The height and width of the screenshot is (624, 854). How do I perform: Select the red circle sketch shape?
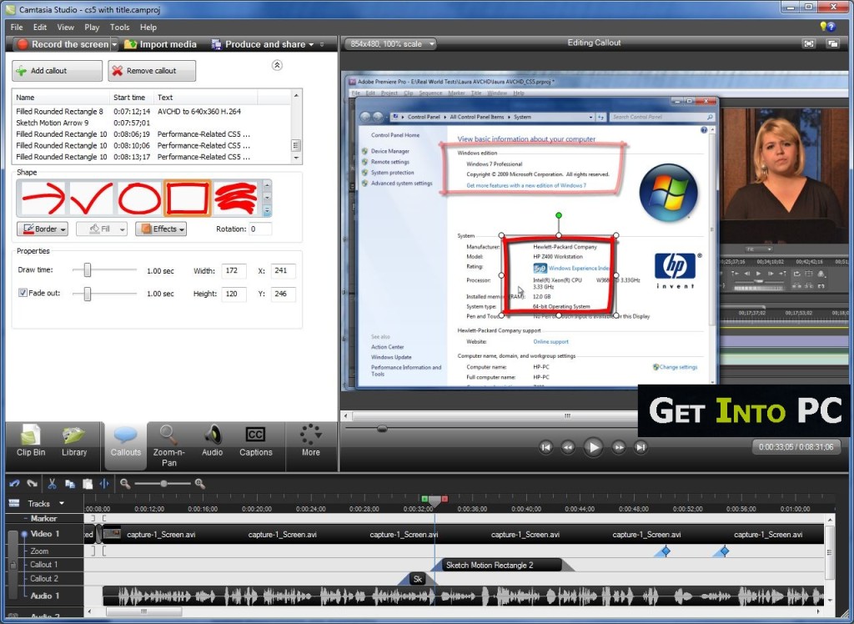[139, 198]
